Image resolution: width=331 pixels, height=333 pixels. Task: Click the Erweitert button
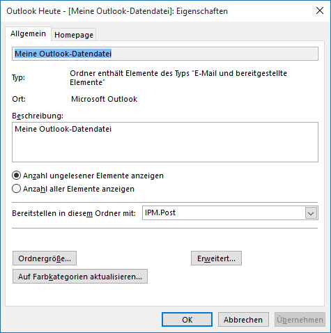216,258
